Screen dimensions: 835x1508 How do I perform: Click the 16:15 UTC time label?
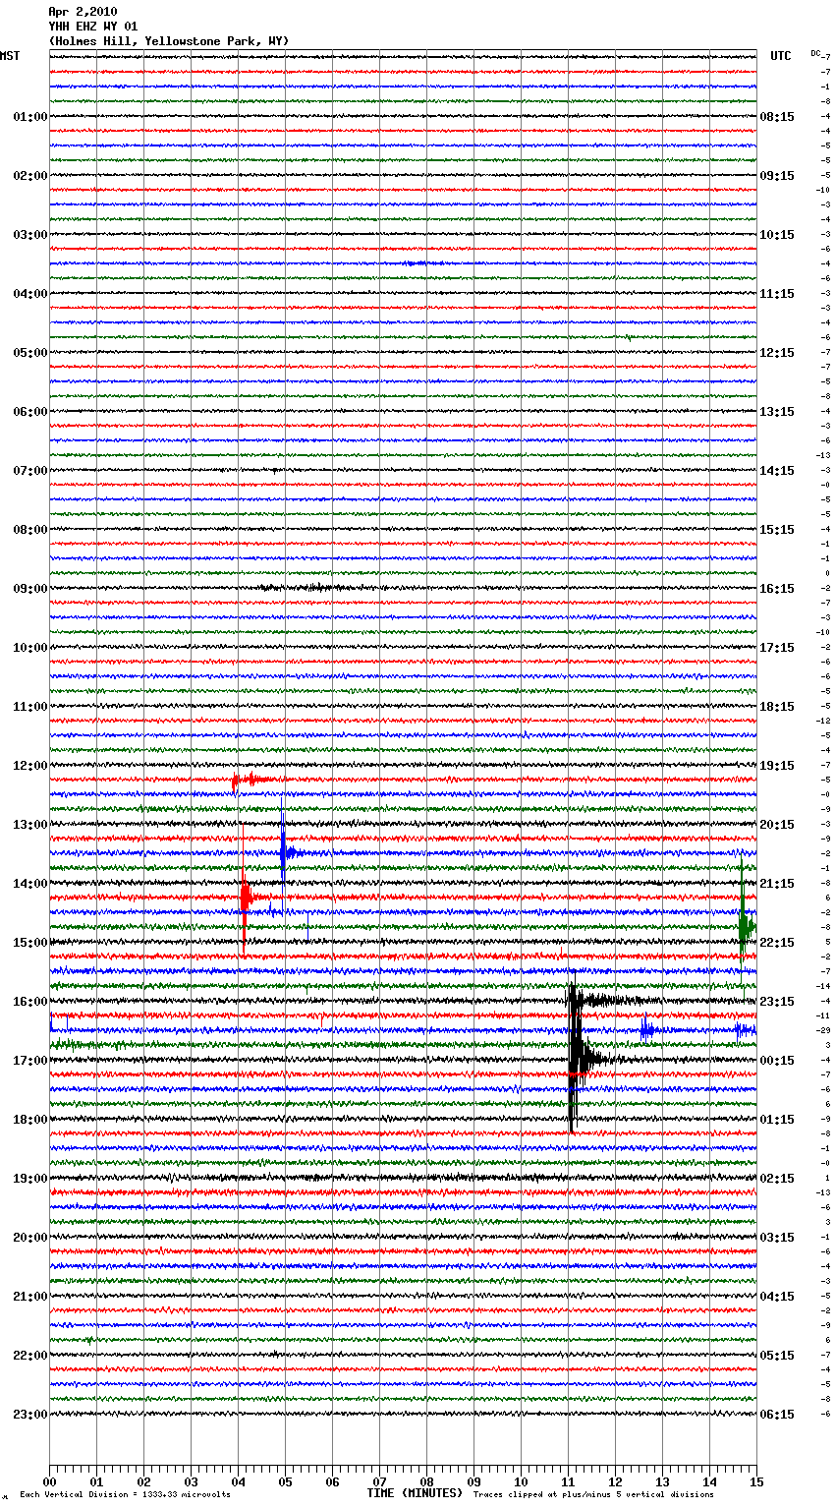point(777,589)
